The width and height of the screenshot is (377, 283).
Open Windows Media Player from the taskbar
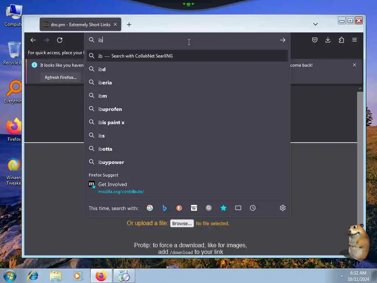click(78, 276)
